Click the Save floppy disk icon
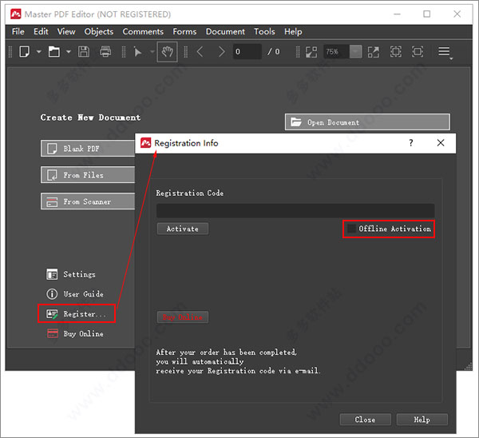Screen dimensions: 479x438 point(84,52)
